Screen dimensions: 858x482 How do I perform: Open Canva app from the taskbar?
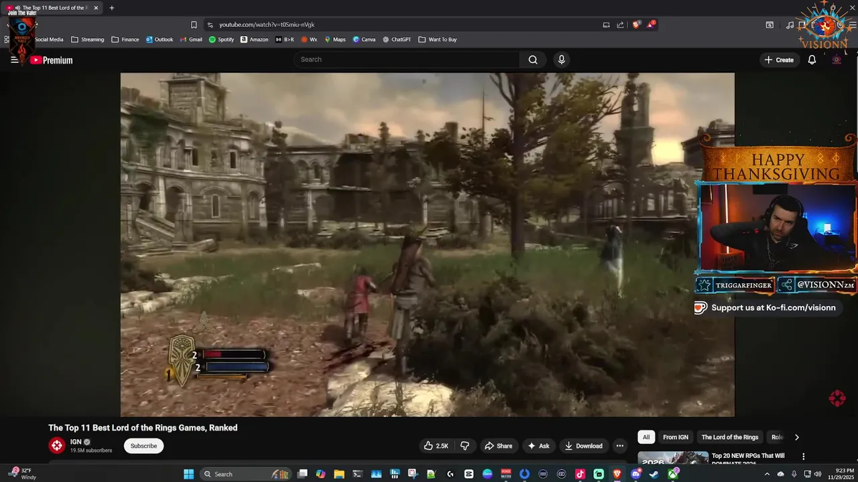point(487,474)
